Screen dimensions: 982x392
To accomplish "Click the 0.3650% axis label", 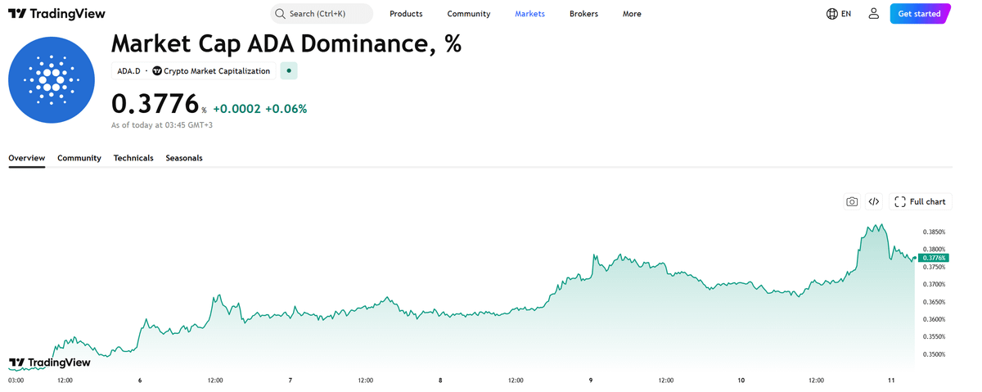I will (x=934, y=302).
